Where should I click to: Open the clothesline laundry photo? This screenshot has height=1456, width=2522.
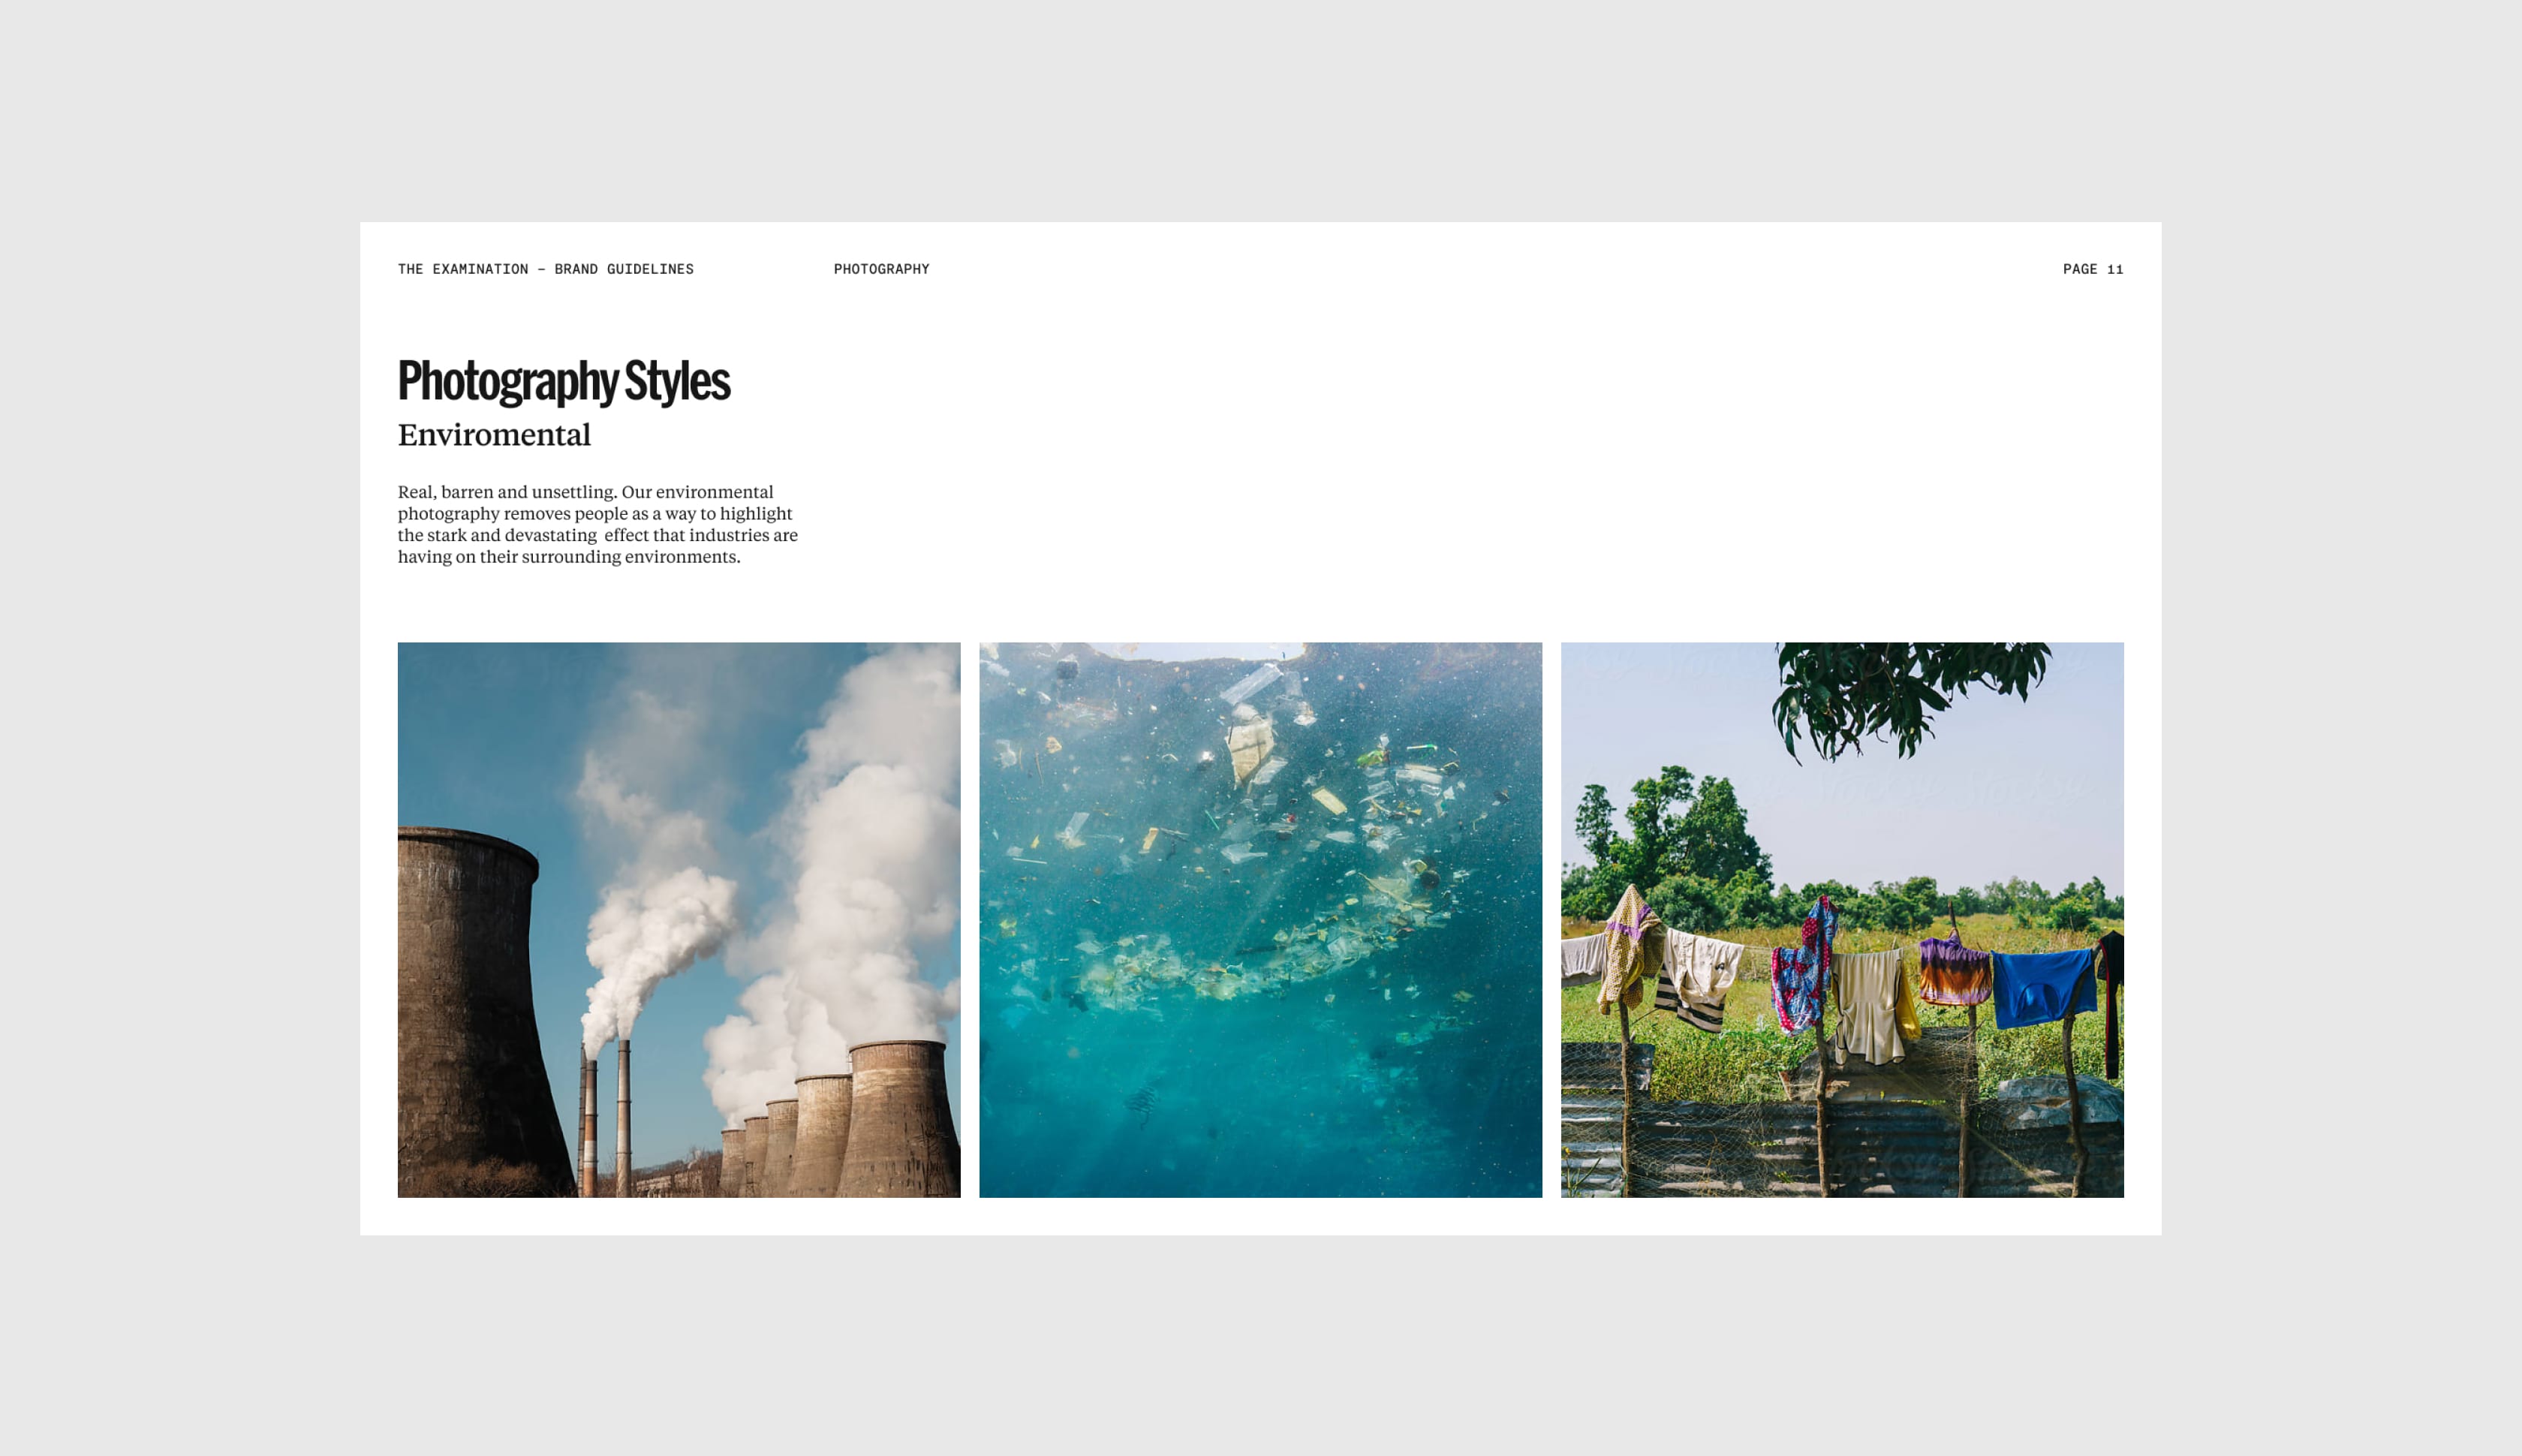pos(1842,920)
